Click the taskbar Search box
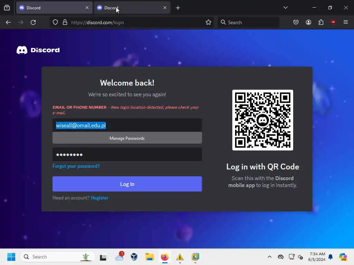The image size is (354, 265). pyautogui.click(x=58, y=257)
